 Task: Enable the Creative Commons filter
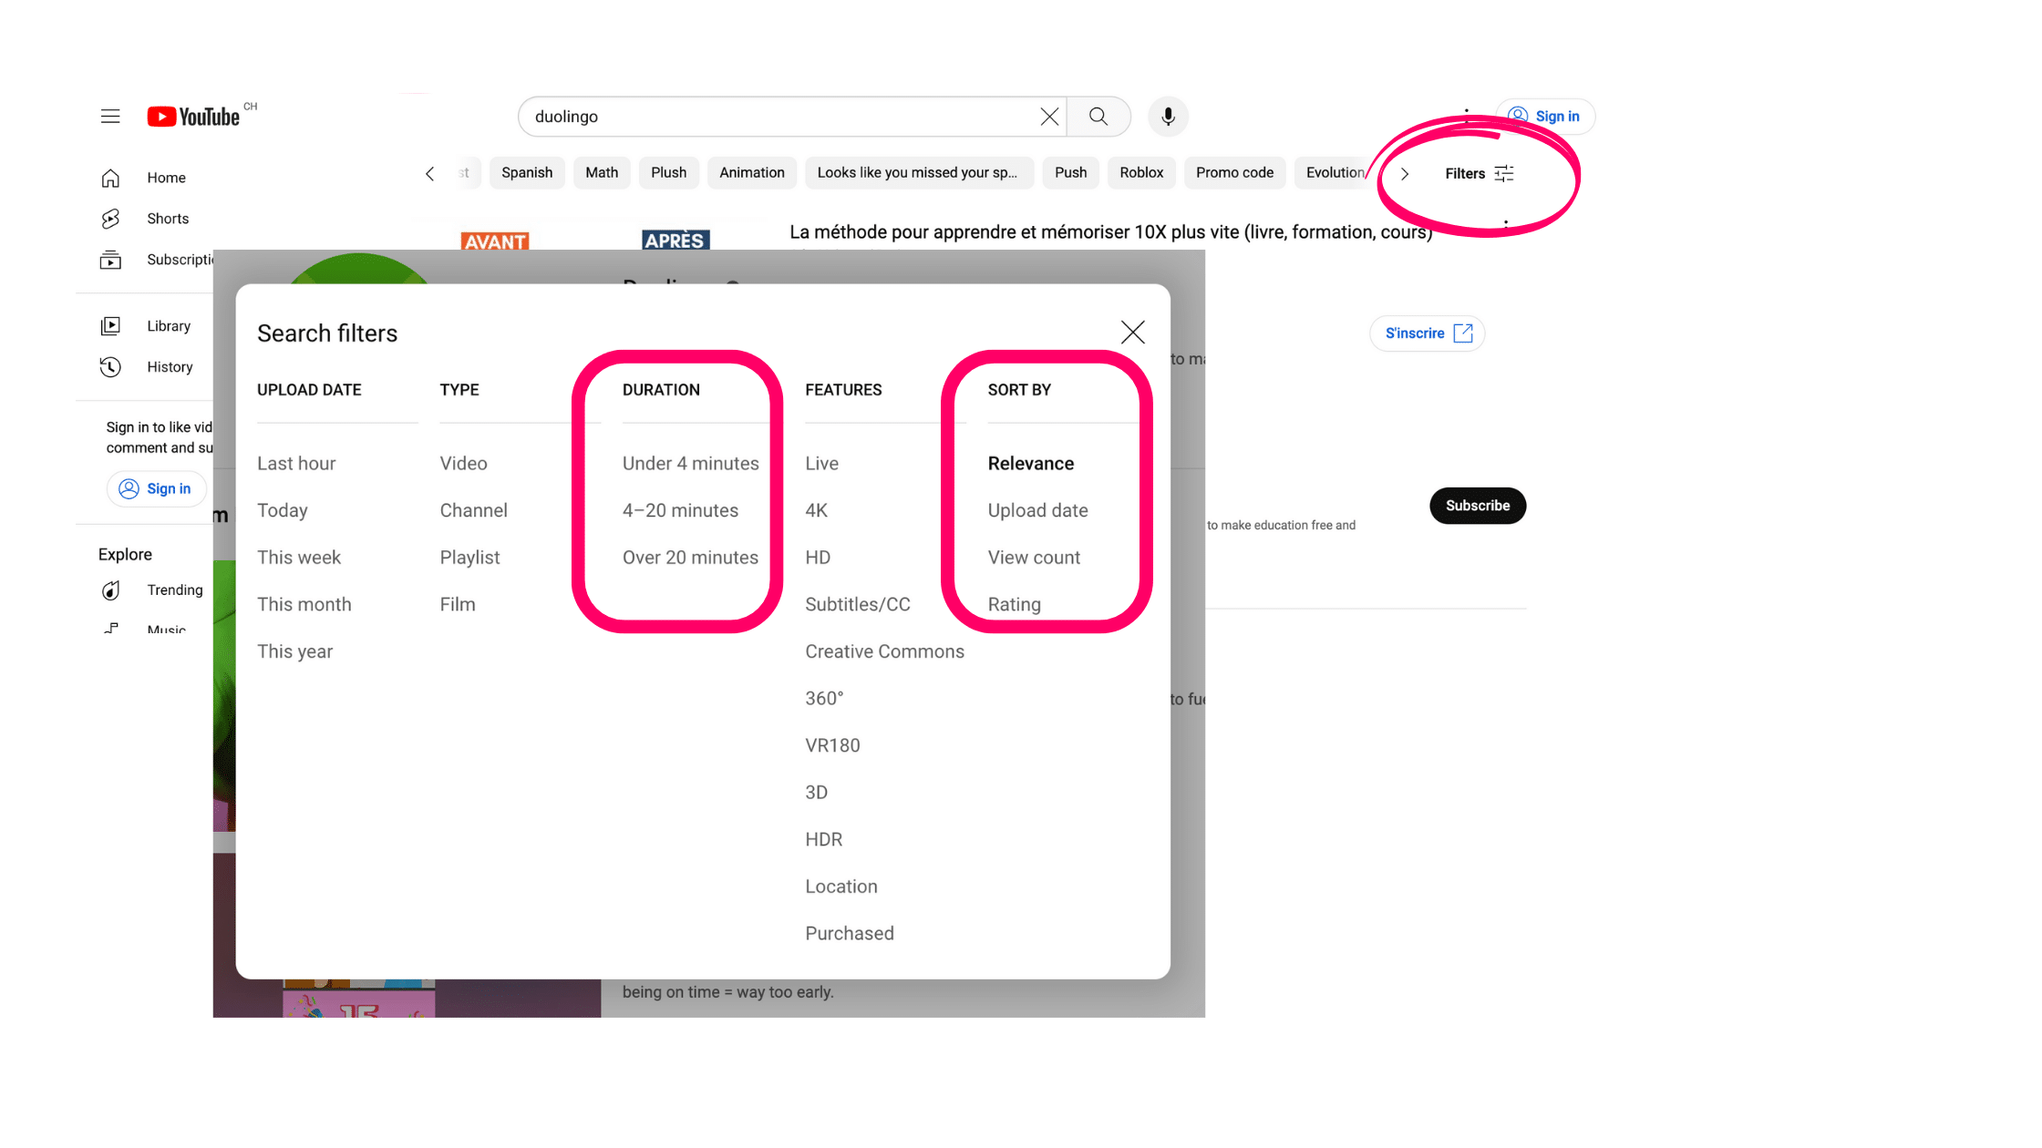click(x=885, y=652)
